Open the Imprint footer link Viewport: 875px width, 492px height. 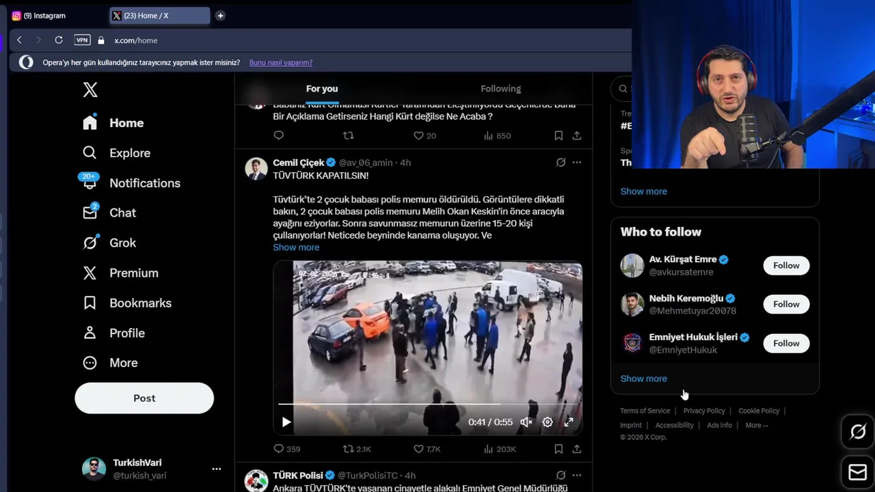pos(631,425)
